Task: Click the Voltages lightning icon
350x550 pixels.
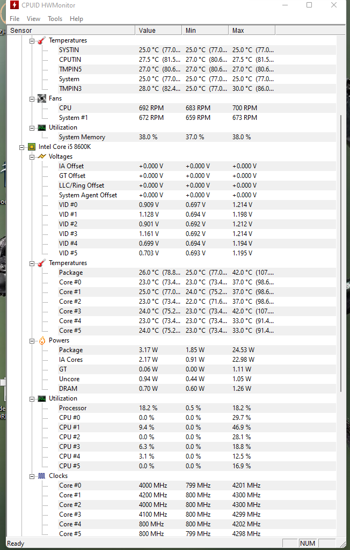Action: (41, 156)
